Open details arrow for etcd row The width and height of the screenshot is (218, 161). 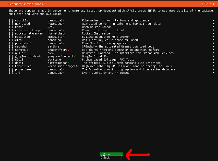pyautogui.click(x=214, y=40)
